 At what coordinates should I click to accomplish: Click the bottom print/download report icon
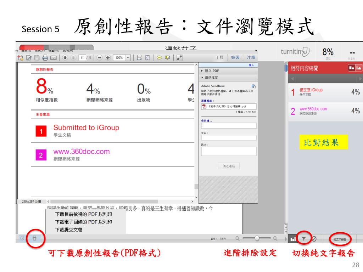[x=34, y=238]
